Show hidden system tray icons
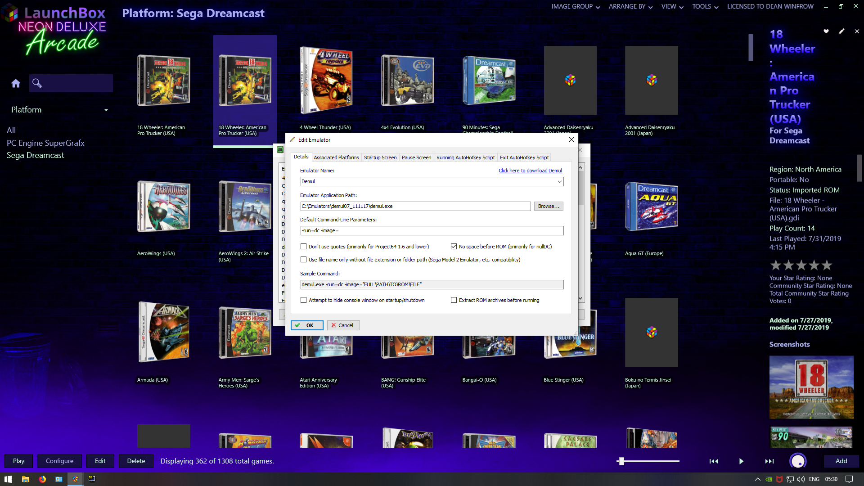 point(758,479)
